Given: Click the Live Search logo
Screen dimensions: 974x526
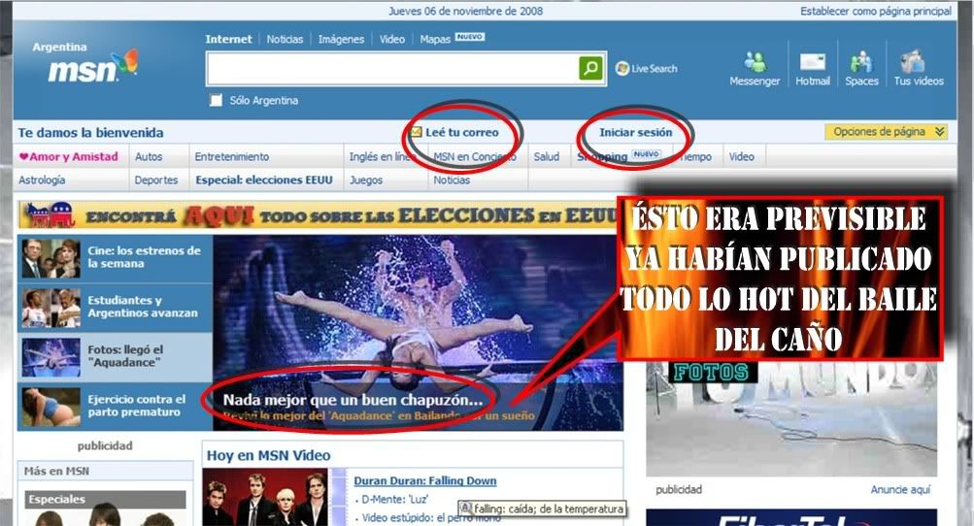Looking at the screenshot, I should tap(647, 68).
